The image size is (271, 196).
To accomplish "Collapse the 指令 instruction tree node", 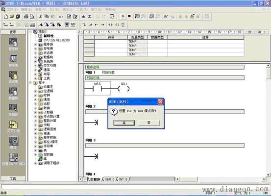I will [30, 83].
